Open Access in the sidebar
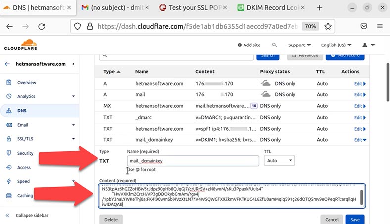Screen dimensions: 390x224 pyautogui.click(x=24, y=168)
